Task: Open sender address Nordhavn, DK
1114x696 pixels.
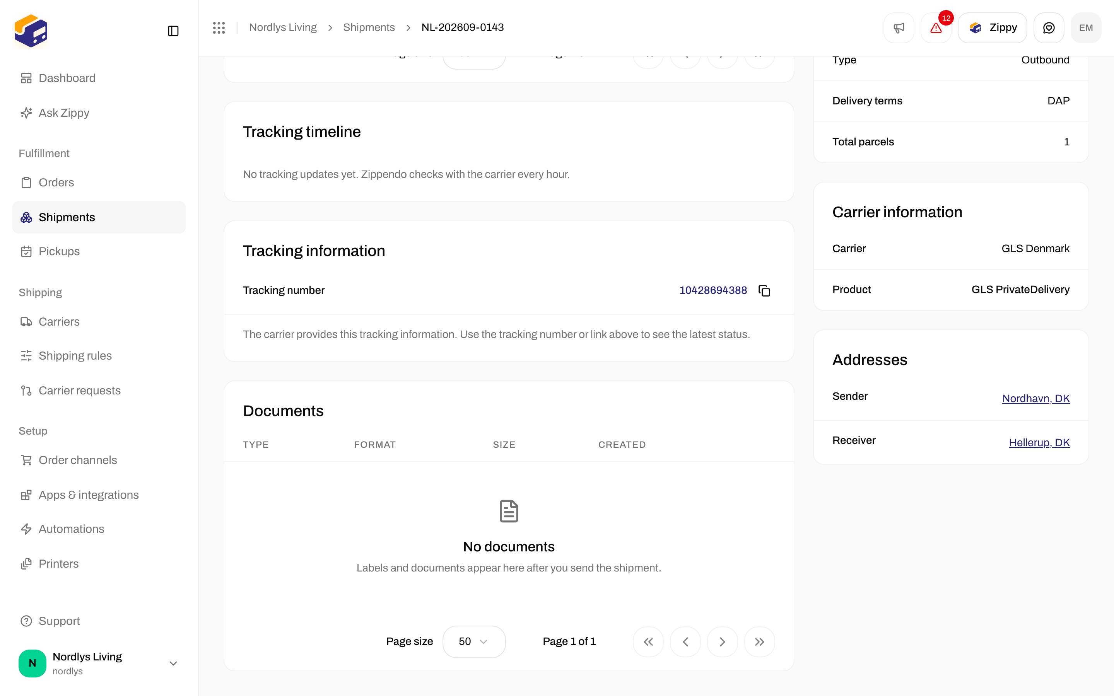Action: (1036, 399)
